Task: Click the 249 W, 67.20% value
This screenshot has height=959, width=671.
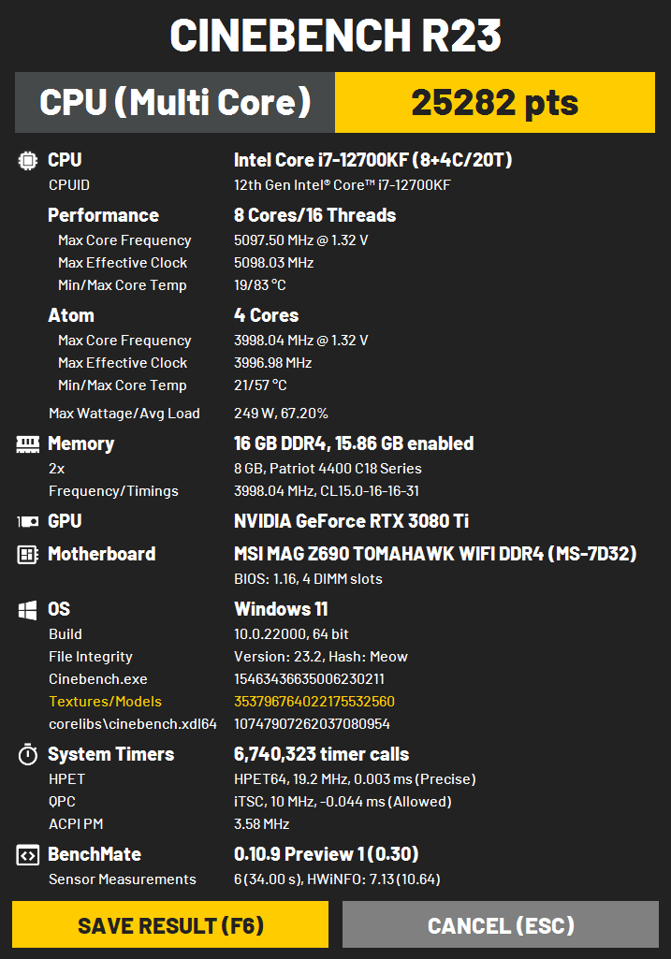Action: click(281, 414)
